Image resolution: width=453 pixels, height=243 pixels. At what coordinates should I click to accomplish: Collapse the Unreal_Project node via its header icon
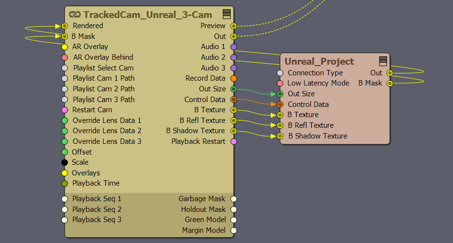click(x=383, y=61)
